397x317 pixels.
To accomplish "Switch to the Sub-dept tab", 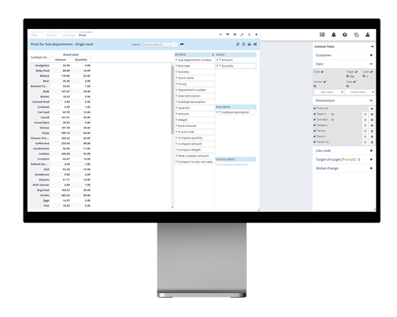I will (x=67, y=34).
